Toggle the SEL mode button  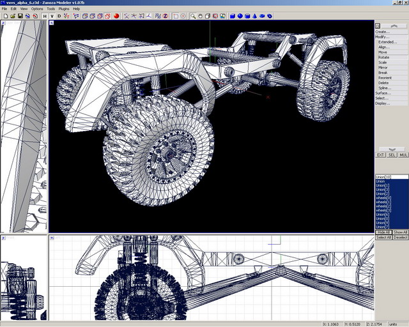[392, 155]
